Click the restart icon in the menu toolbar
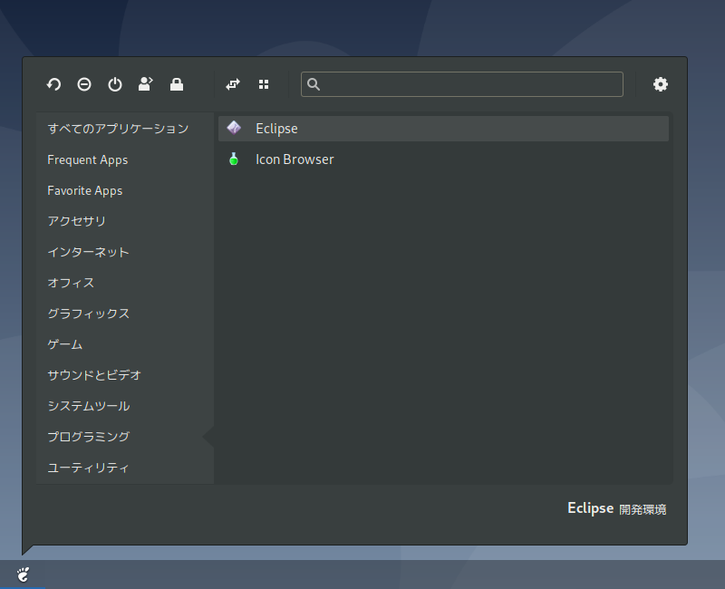 (53, 84)
